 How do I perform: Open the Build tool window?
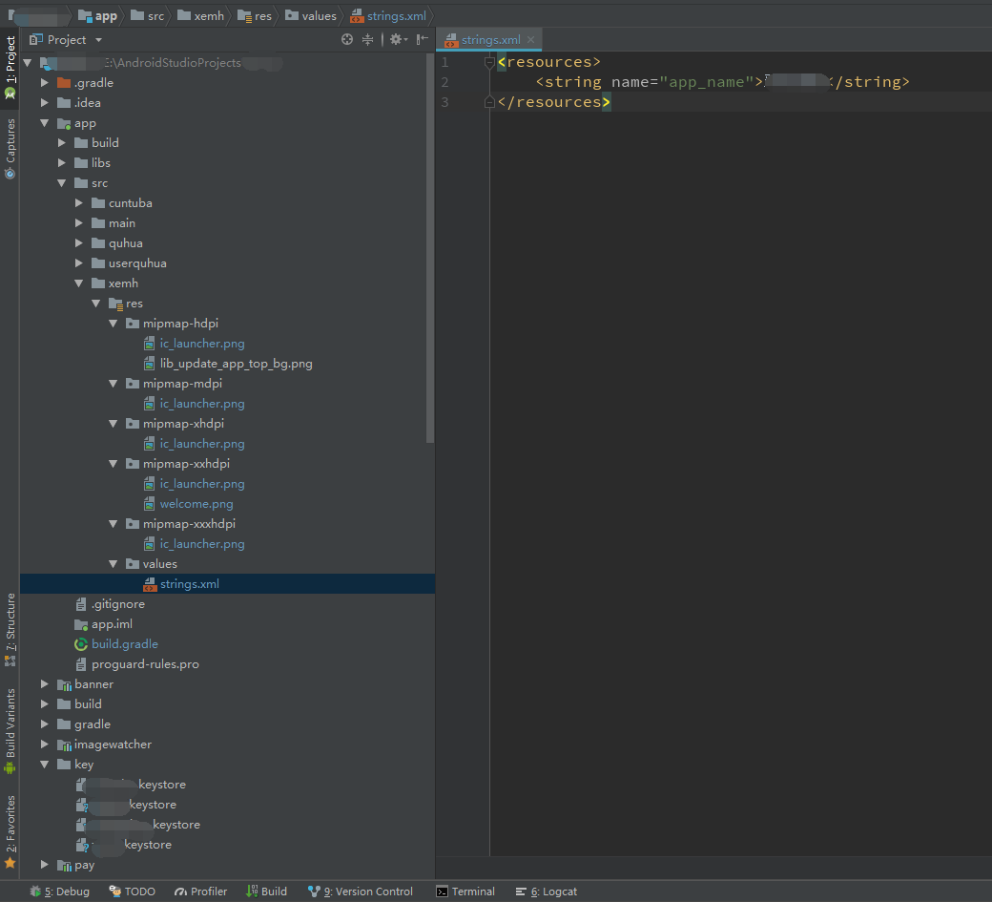(x=266, y=892)
